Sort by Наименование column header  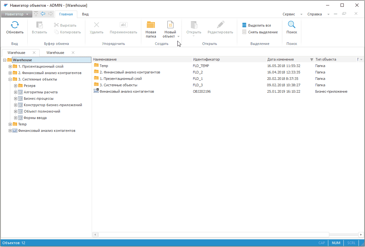pos(142,59)
